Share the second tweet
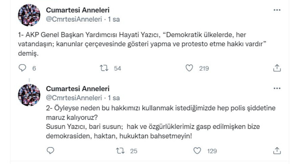The height and width of the screenshot is (164, 292). [277, 151]
